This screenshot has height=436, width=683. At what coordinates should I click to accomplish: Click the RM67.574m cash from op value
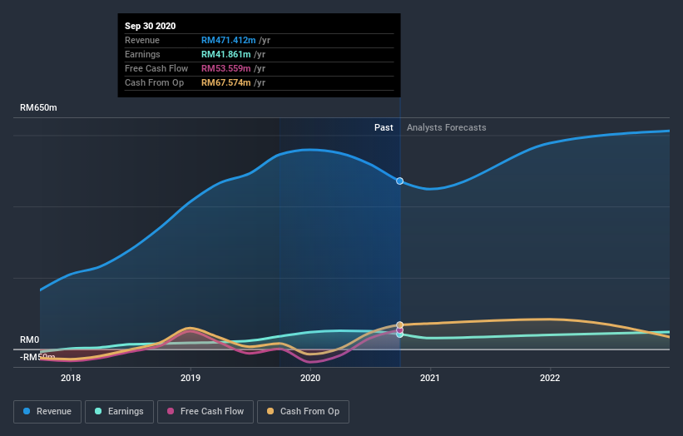[225, 82]
